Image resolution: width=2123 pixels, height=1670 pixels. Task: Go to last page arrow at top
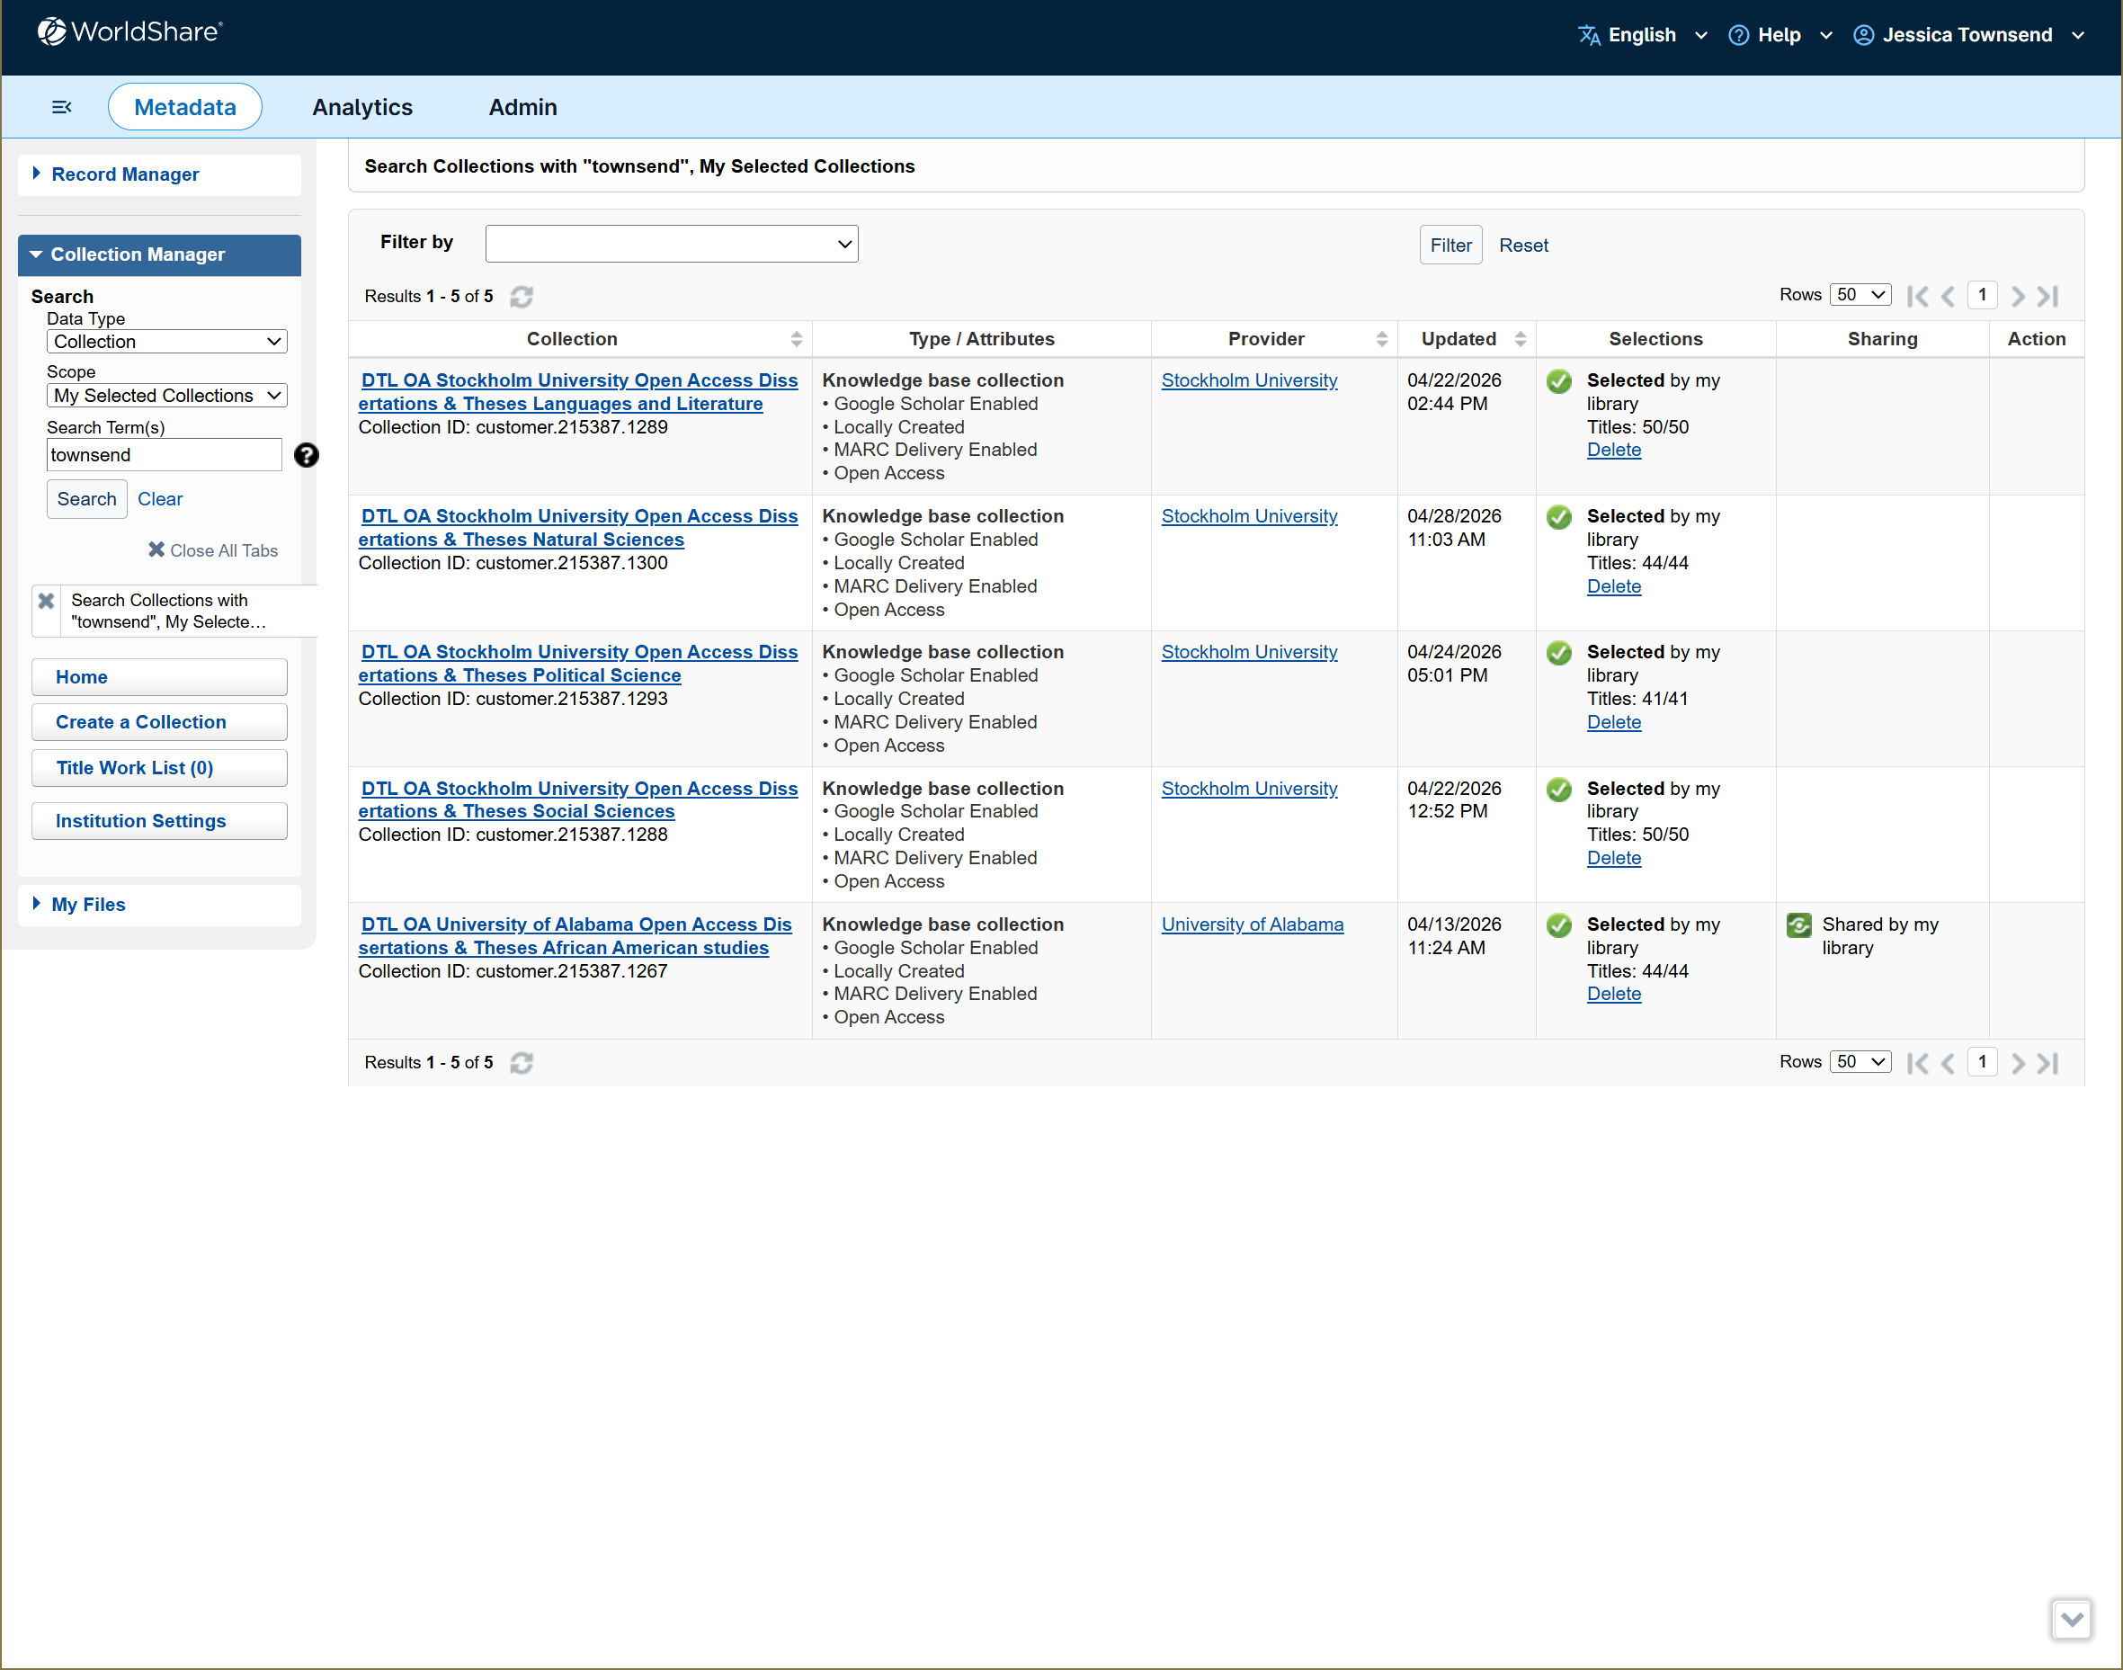2048,296
